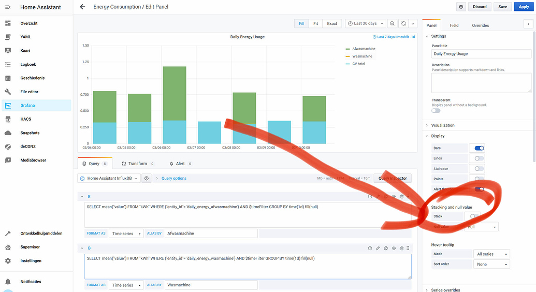
Task: Click the Panel title input field
Action: [x=481, y=54]
